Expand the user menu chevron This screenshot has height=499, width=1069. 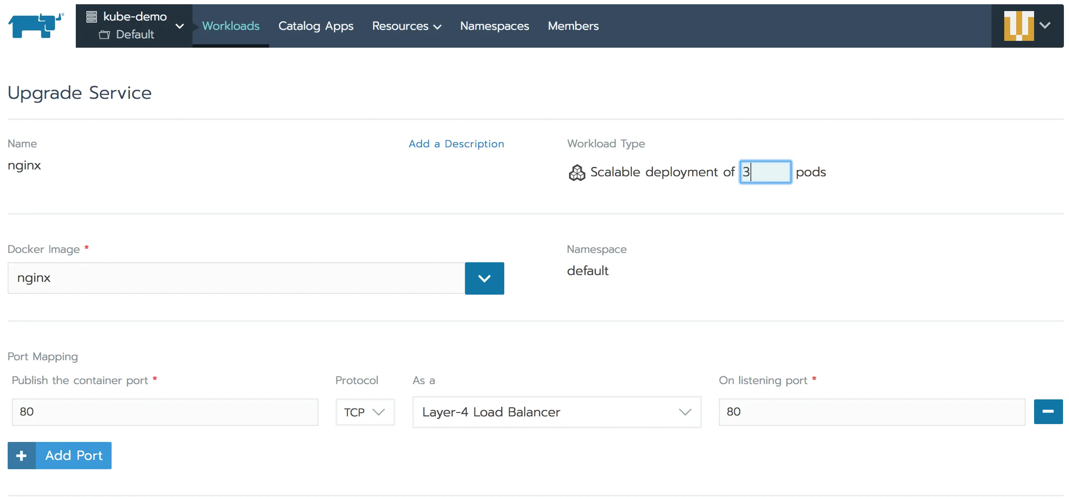coord(1045,26)
